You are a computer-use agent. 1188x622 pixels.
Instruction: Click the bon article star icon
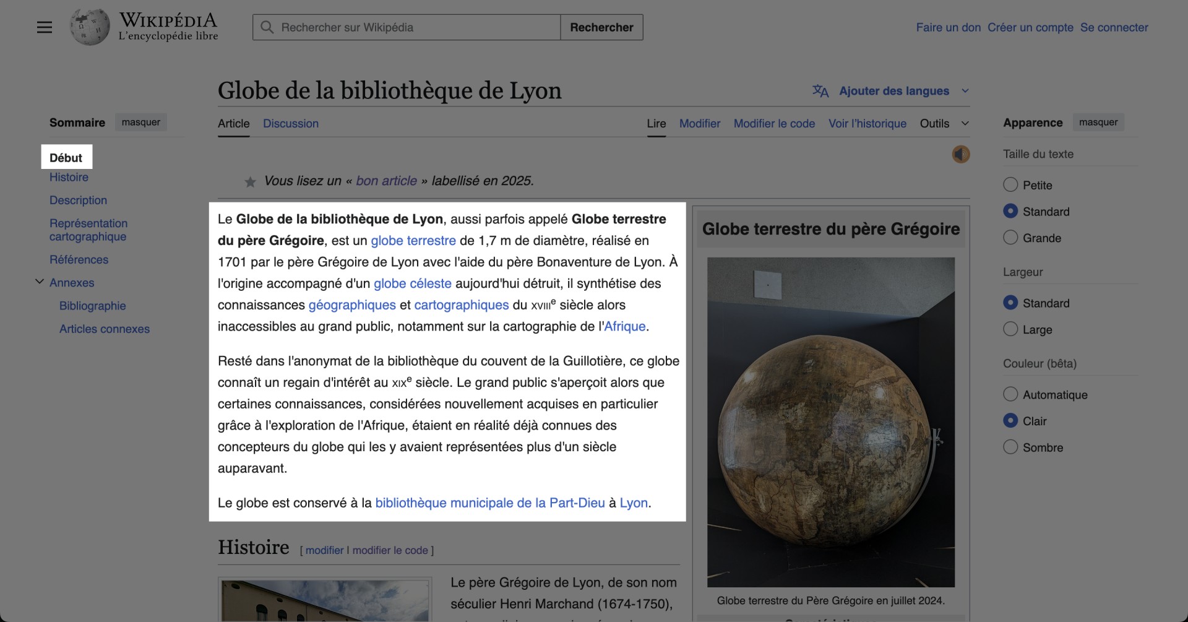tap(250, 181)
